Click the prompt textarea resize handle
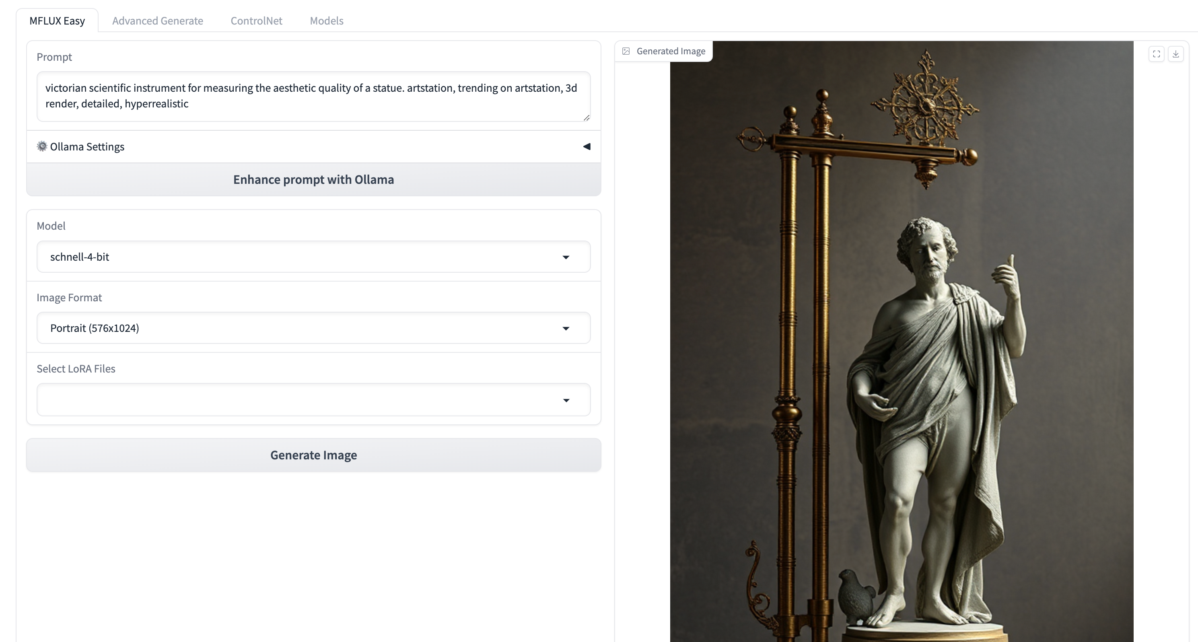Viewport: 1198px width, 642px height. [587, 118]
